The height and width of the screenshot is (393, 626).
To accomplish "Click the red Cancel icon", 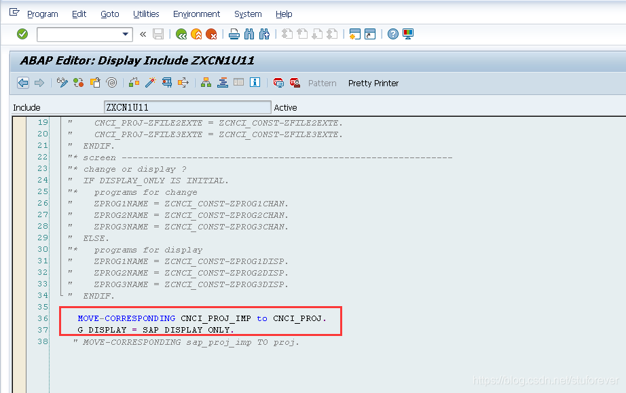I will [211, 35].
